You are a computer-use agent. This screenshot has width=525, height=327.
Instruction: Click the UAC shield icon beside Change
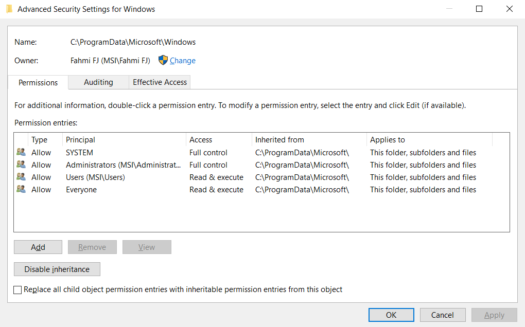[163, 60]
